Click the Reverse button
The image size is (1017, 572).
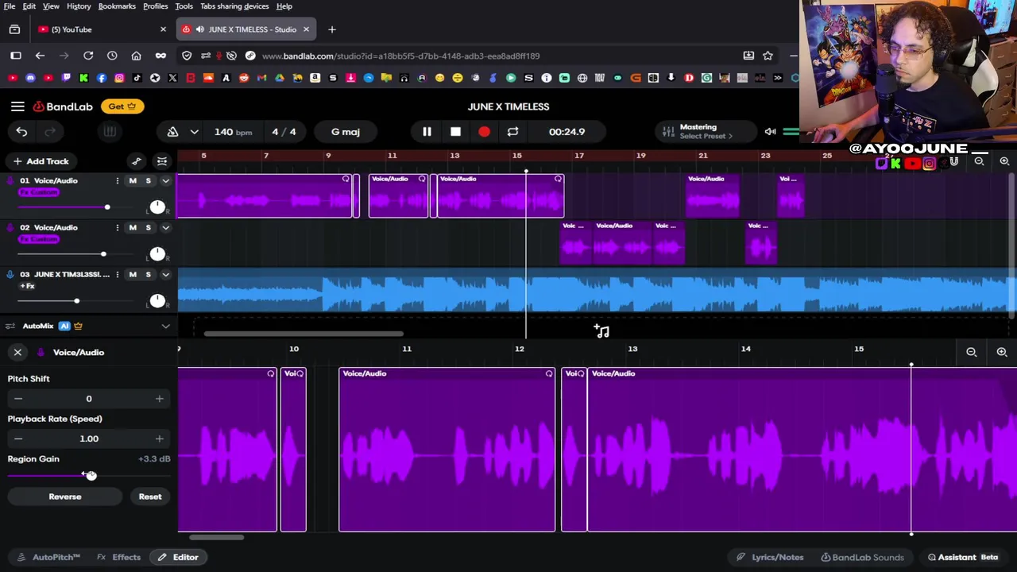65,497
